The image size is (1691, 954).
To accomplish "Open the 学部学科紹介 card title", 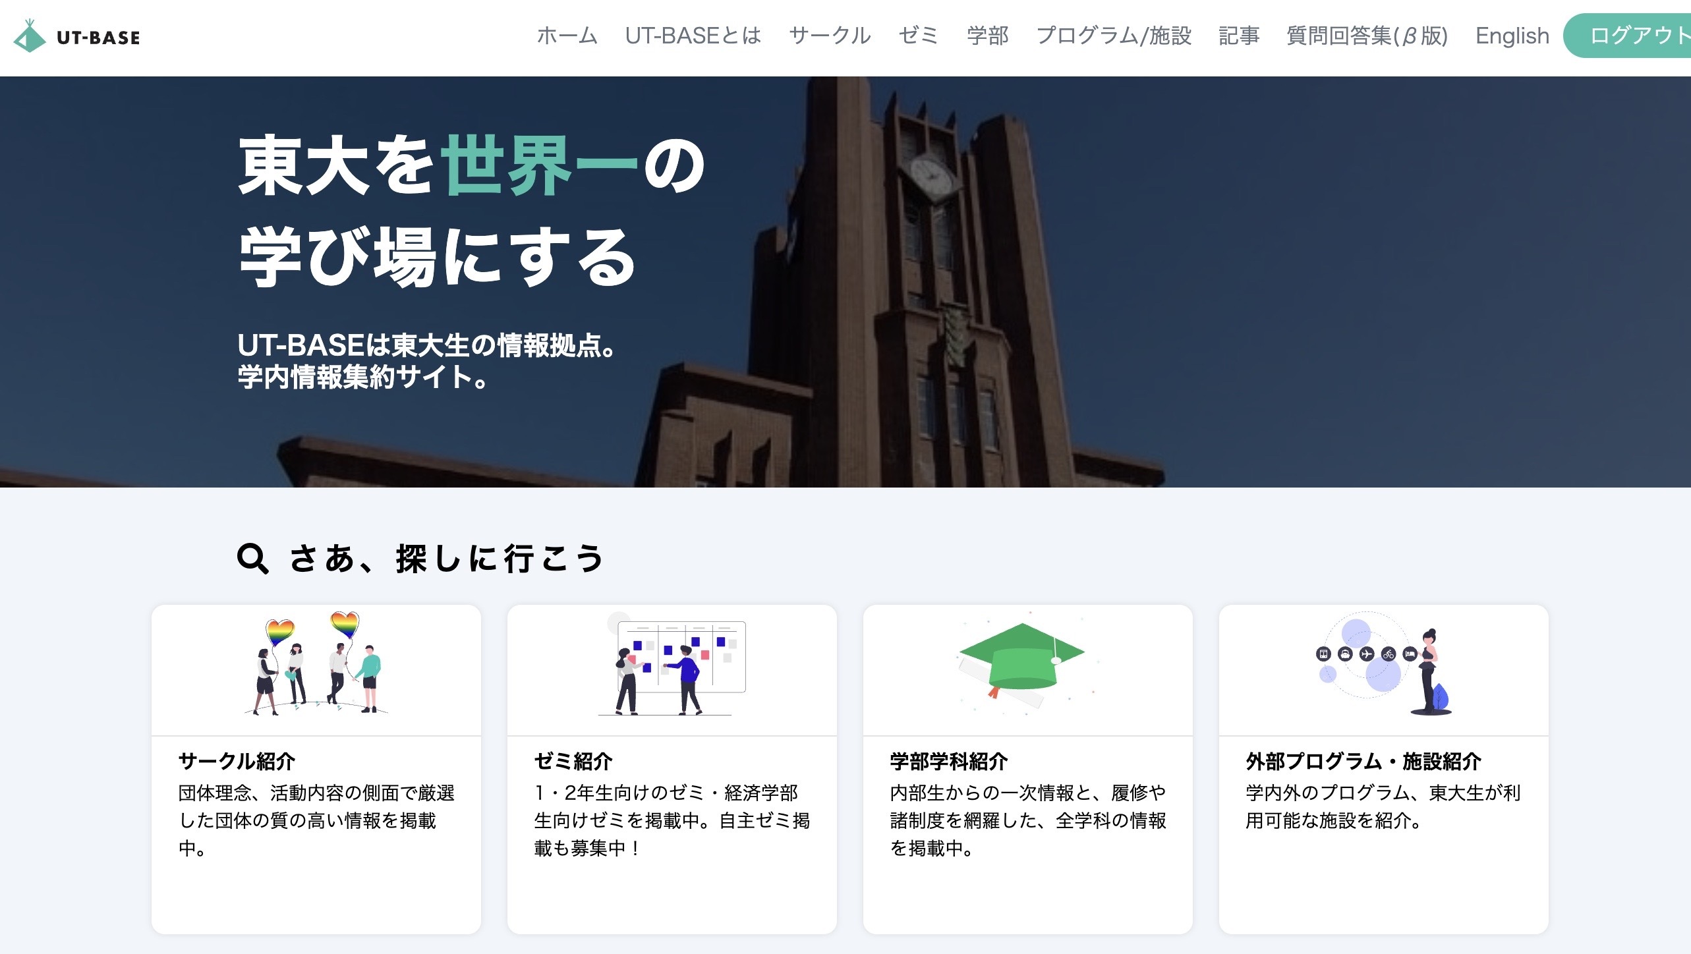I will pyautogui.click(x=949, y=761).
